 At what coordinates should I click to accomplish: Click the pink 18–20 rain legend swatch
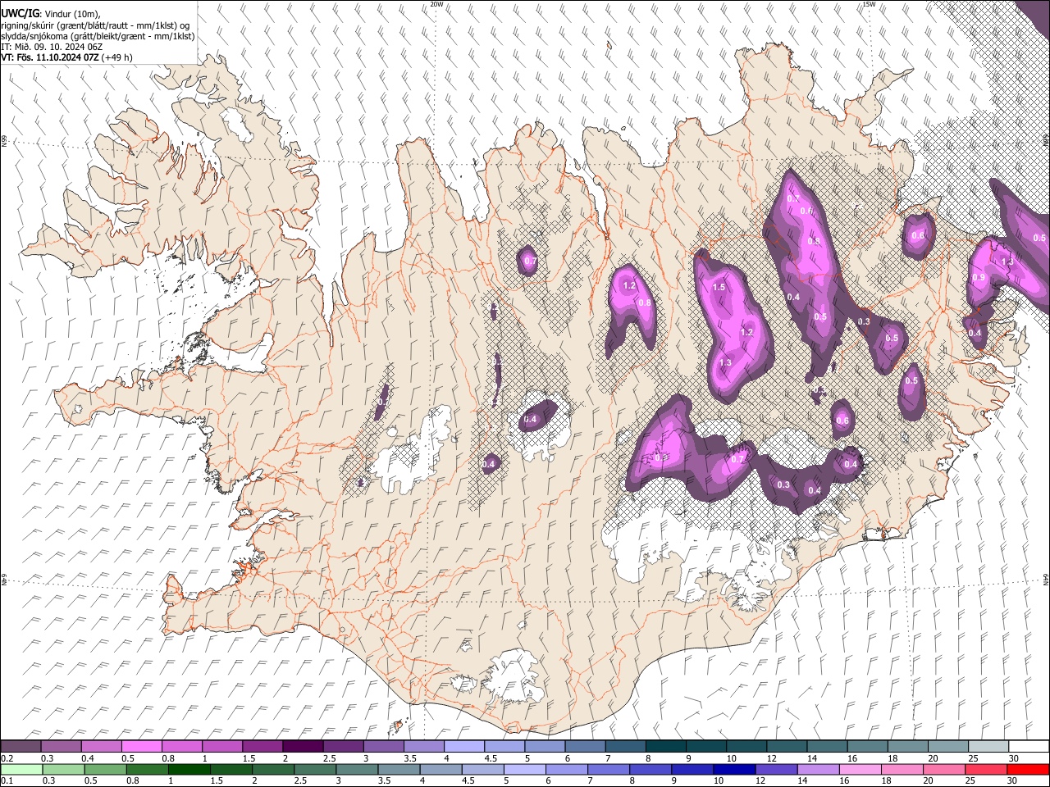[902, 769]
